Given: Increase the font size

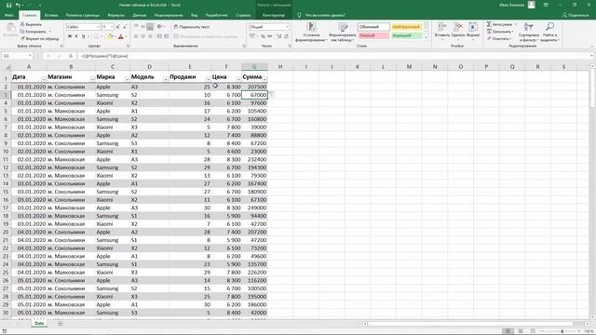Looking at the screenshot, I should pyautogui.click(x=118, y=27).
